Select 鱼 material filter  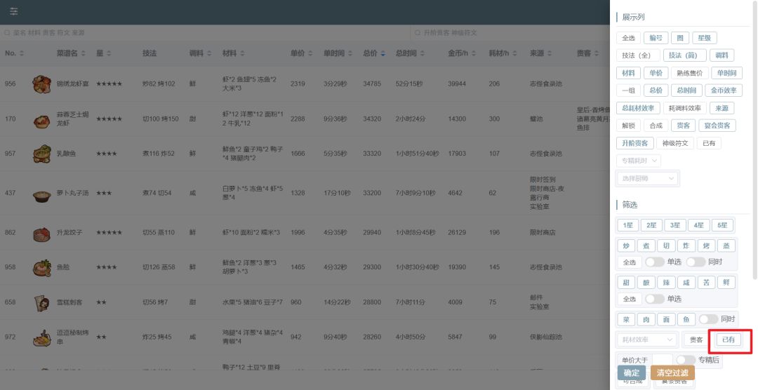(x=686, y=319)
